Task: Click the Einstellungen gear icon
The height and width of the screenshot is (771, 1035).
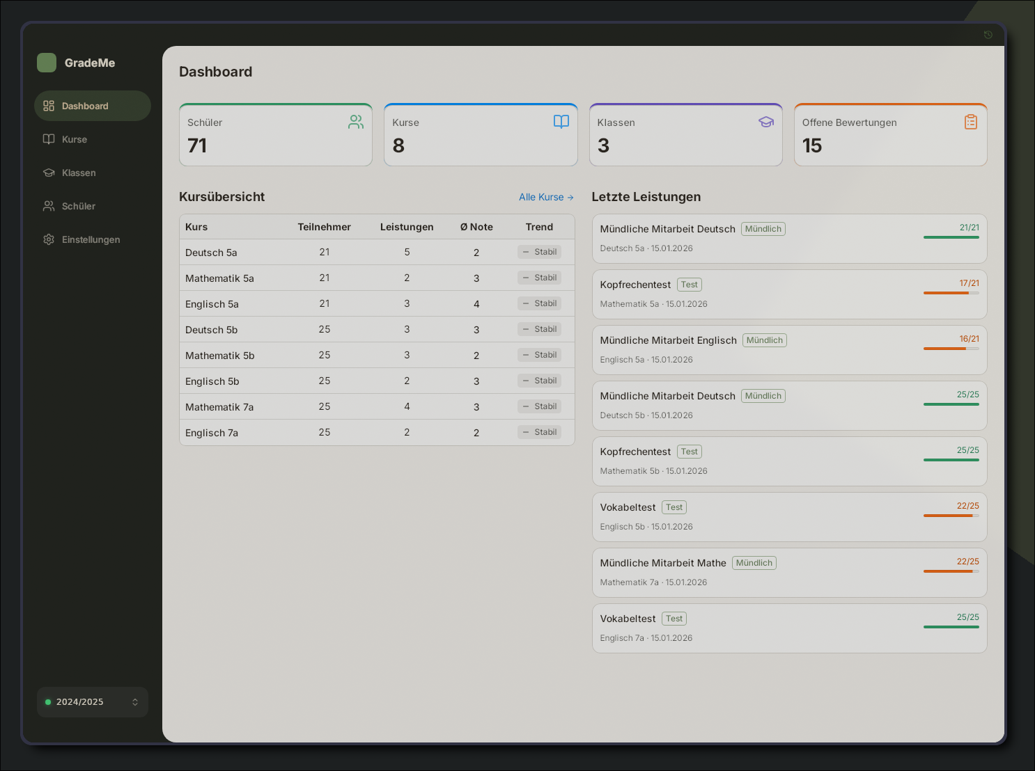Action: click(x=49, y=239)
